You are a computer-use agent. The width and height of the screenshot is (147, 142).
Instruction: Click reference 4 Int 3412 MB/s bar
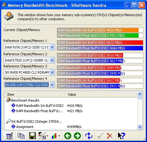click(100, 80)
